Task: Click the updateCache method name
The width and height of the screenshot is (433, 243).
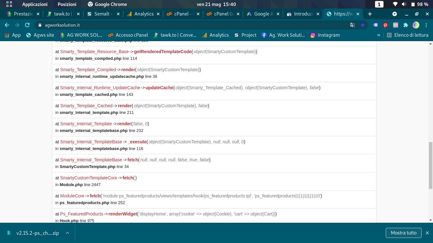Action: 159,88
